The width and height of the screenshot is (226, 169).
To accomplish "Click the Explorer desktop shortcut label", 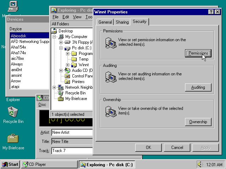I will [x=13, y=100].
